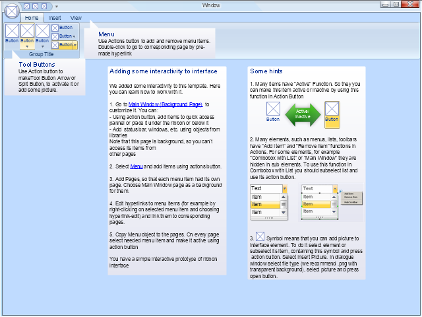422x317 pixels.
Task: Click the right list scroll-up arrow
Action: pyautogui.click(x=334, y=197)
